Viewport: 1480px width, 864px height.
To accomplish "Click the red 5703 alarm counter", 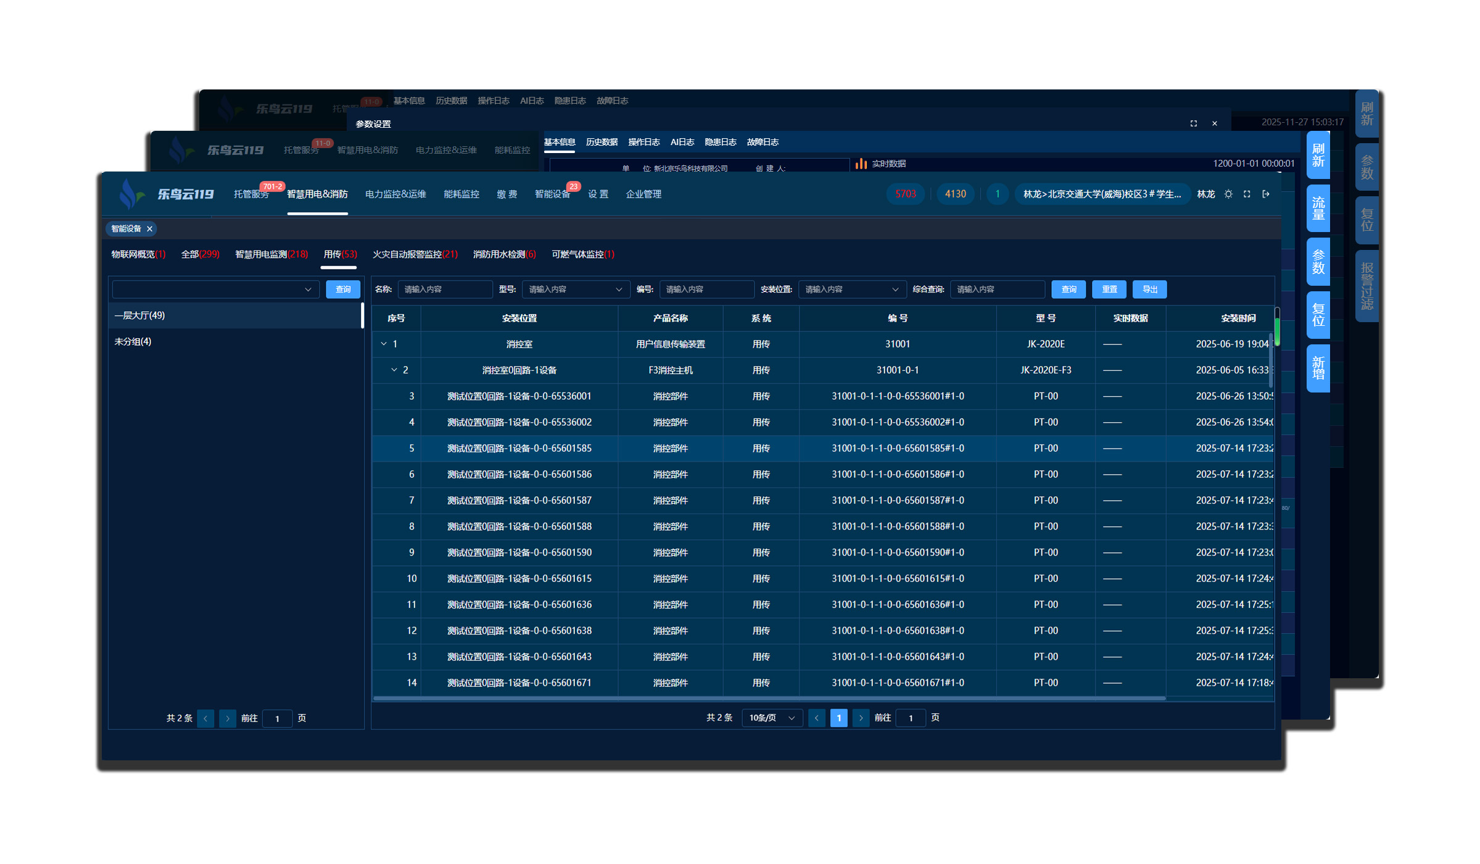I will point(905,194).
